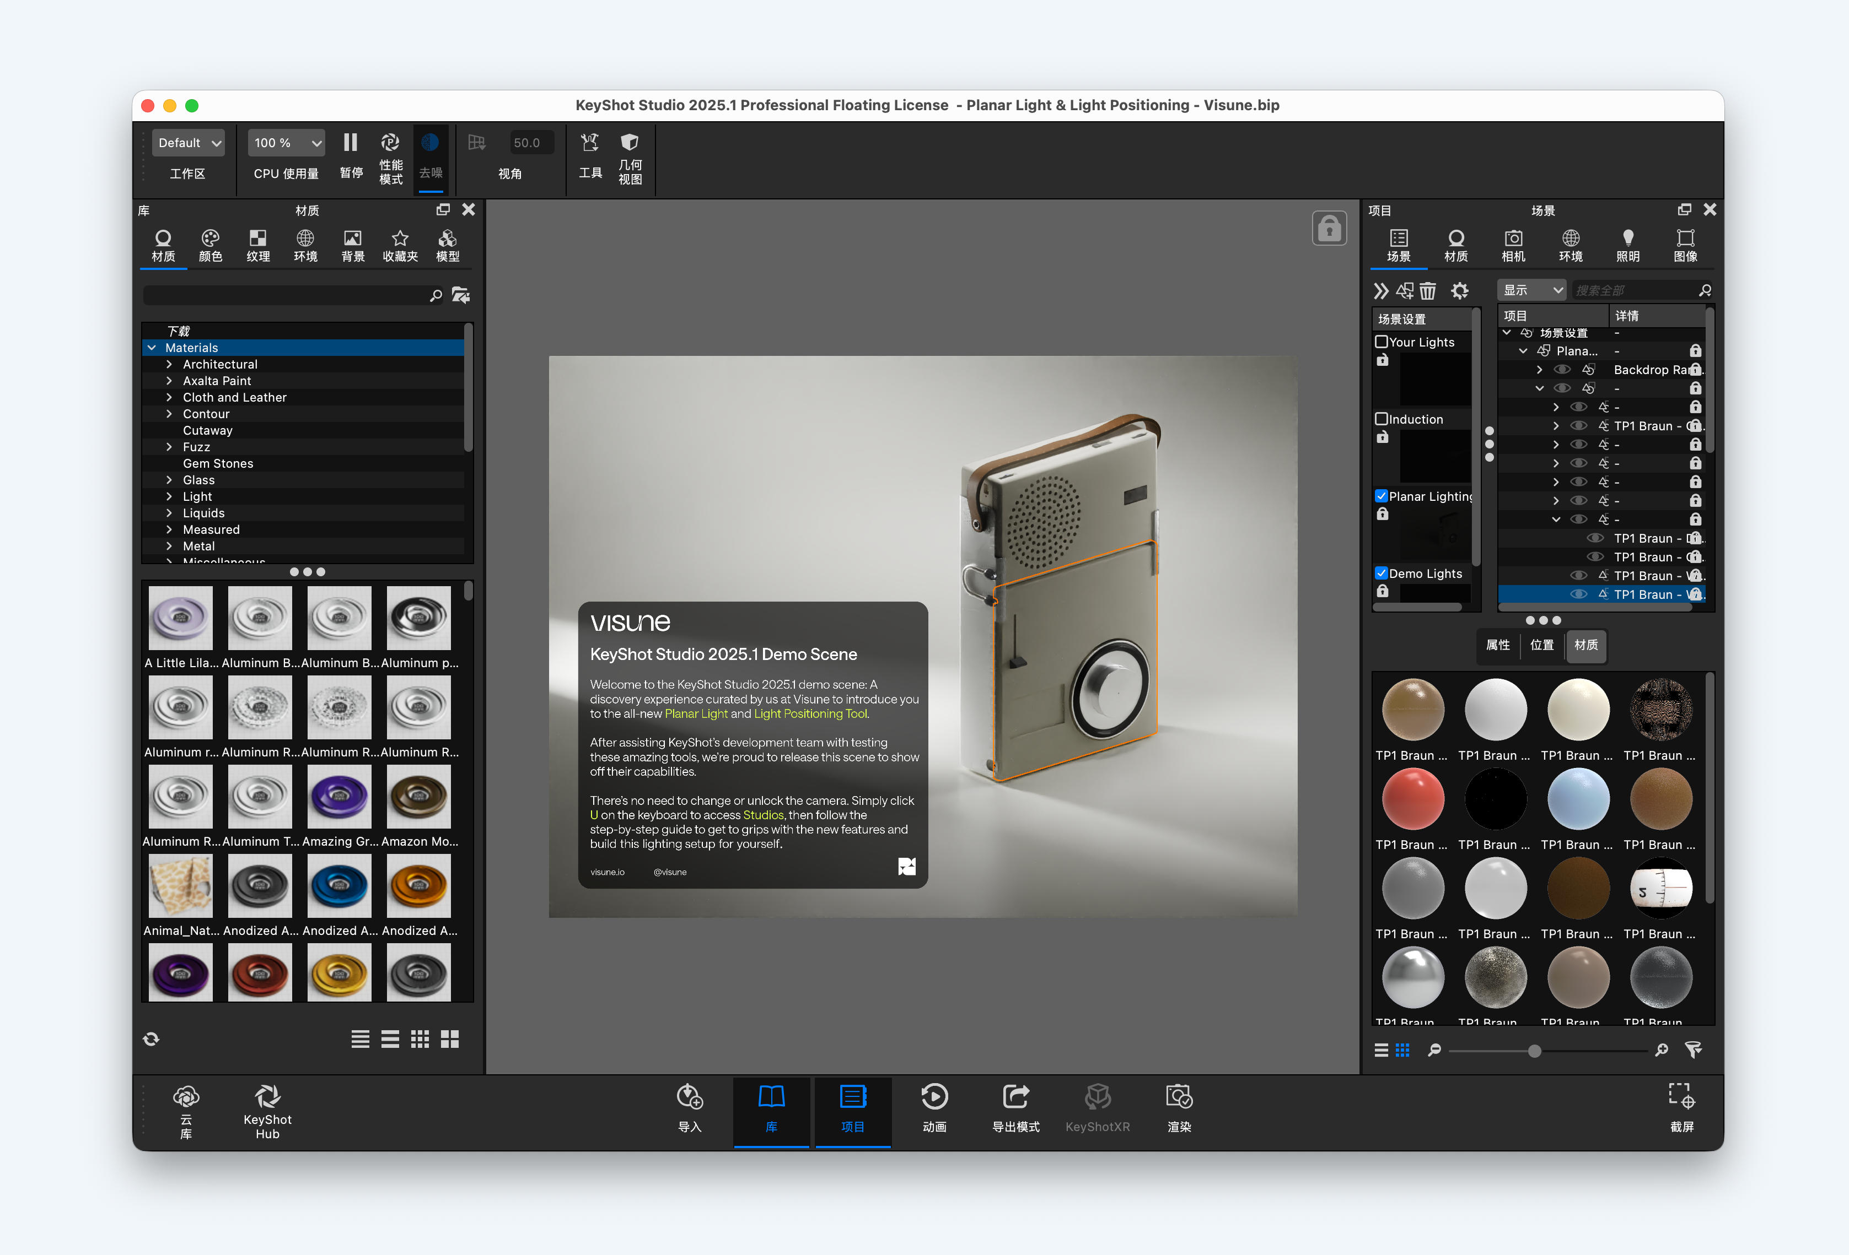Open the Default workspace dropdown
Viewport: 1849px width, 1255px height.
pos(188,142)
